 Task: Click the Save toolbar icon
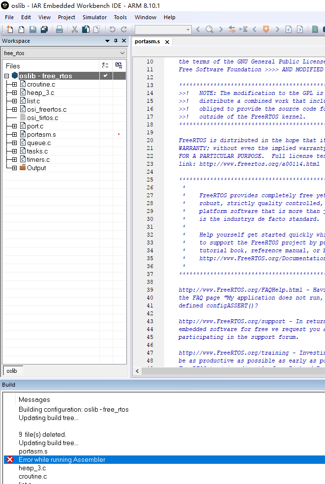(x=33, y=30)
